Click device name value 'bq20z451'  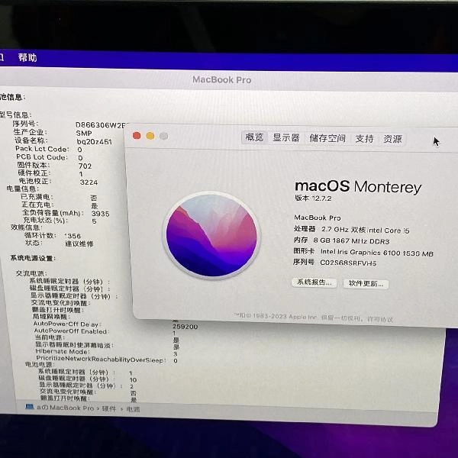(94, 142)
